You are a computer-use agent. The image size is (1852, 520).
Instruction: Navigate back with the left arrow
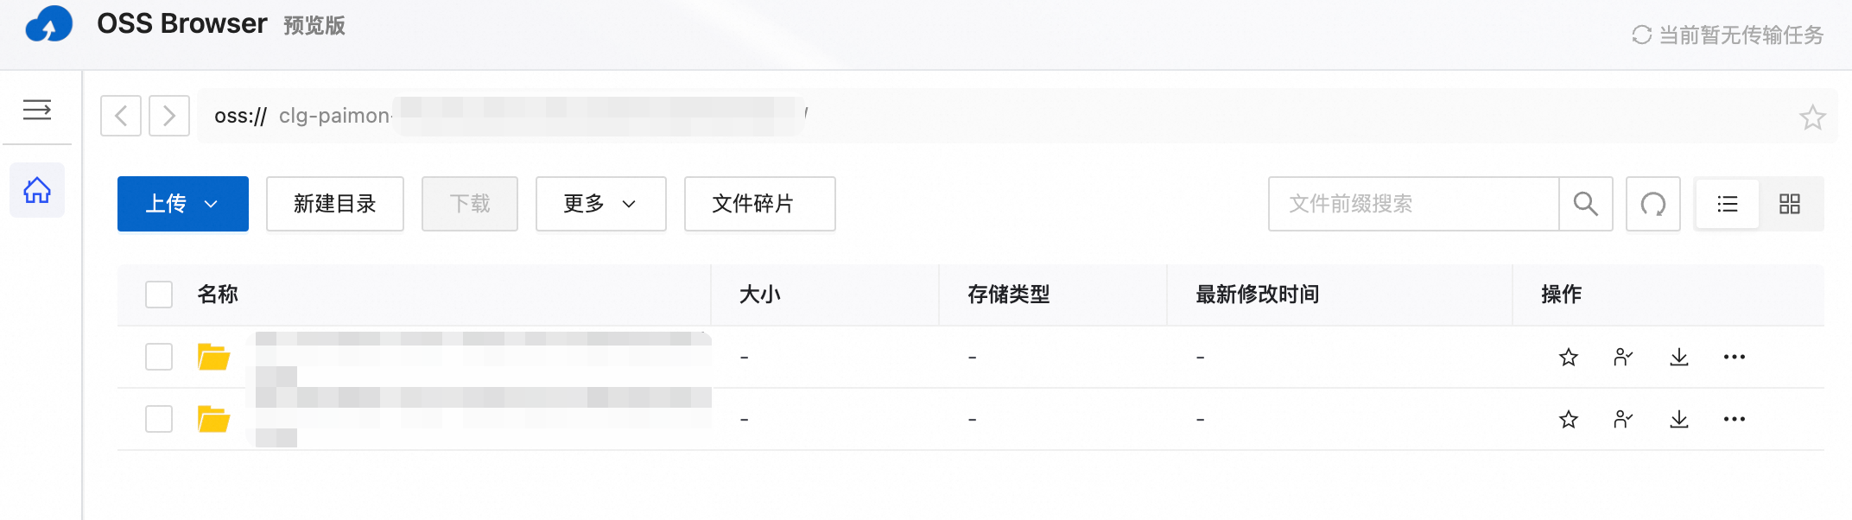[x=121, y=116]
